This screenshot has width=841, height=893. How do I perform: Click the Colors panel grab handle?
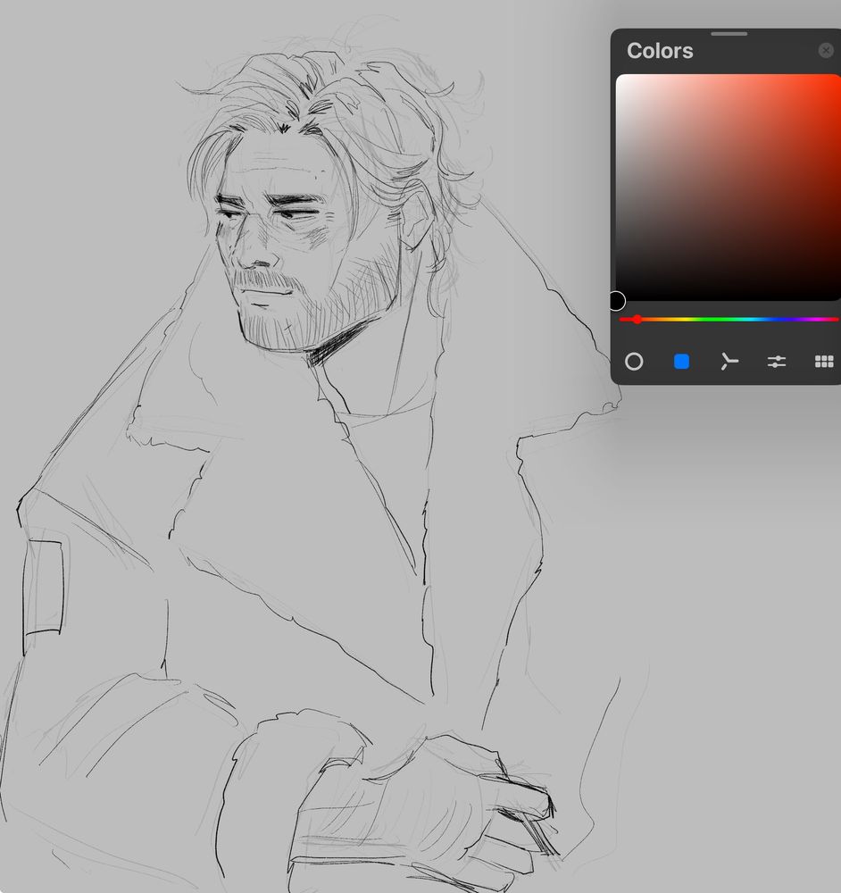pyautogui.click(x=729, y=34)
